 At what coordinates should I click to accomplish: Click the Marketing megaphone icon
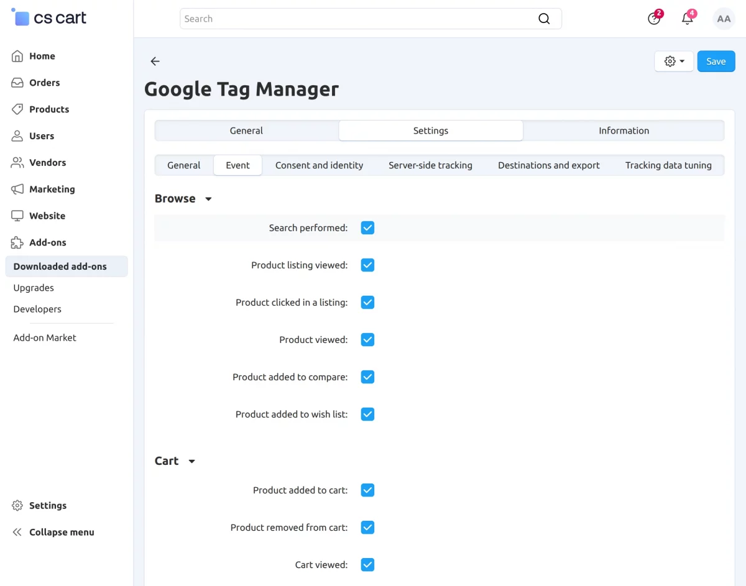[x=17, y=190]
